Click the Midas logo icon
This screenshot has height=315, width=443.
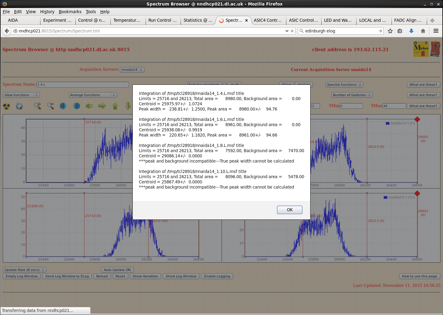point(421,49)
